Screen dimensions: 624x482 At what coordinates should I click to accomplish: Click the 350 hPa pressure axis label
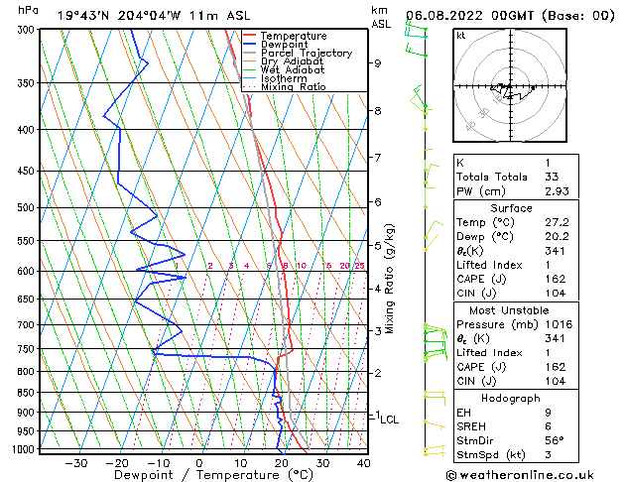pos(28,83)
